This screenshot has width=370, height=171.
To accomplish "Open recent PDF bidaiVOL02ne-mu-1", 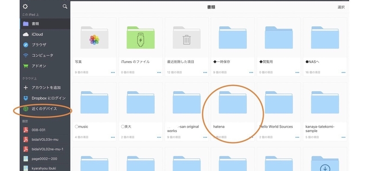I will 45,149.
